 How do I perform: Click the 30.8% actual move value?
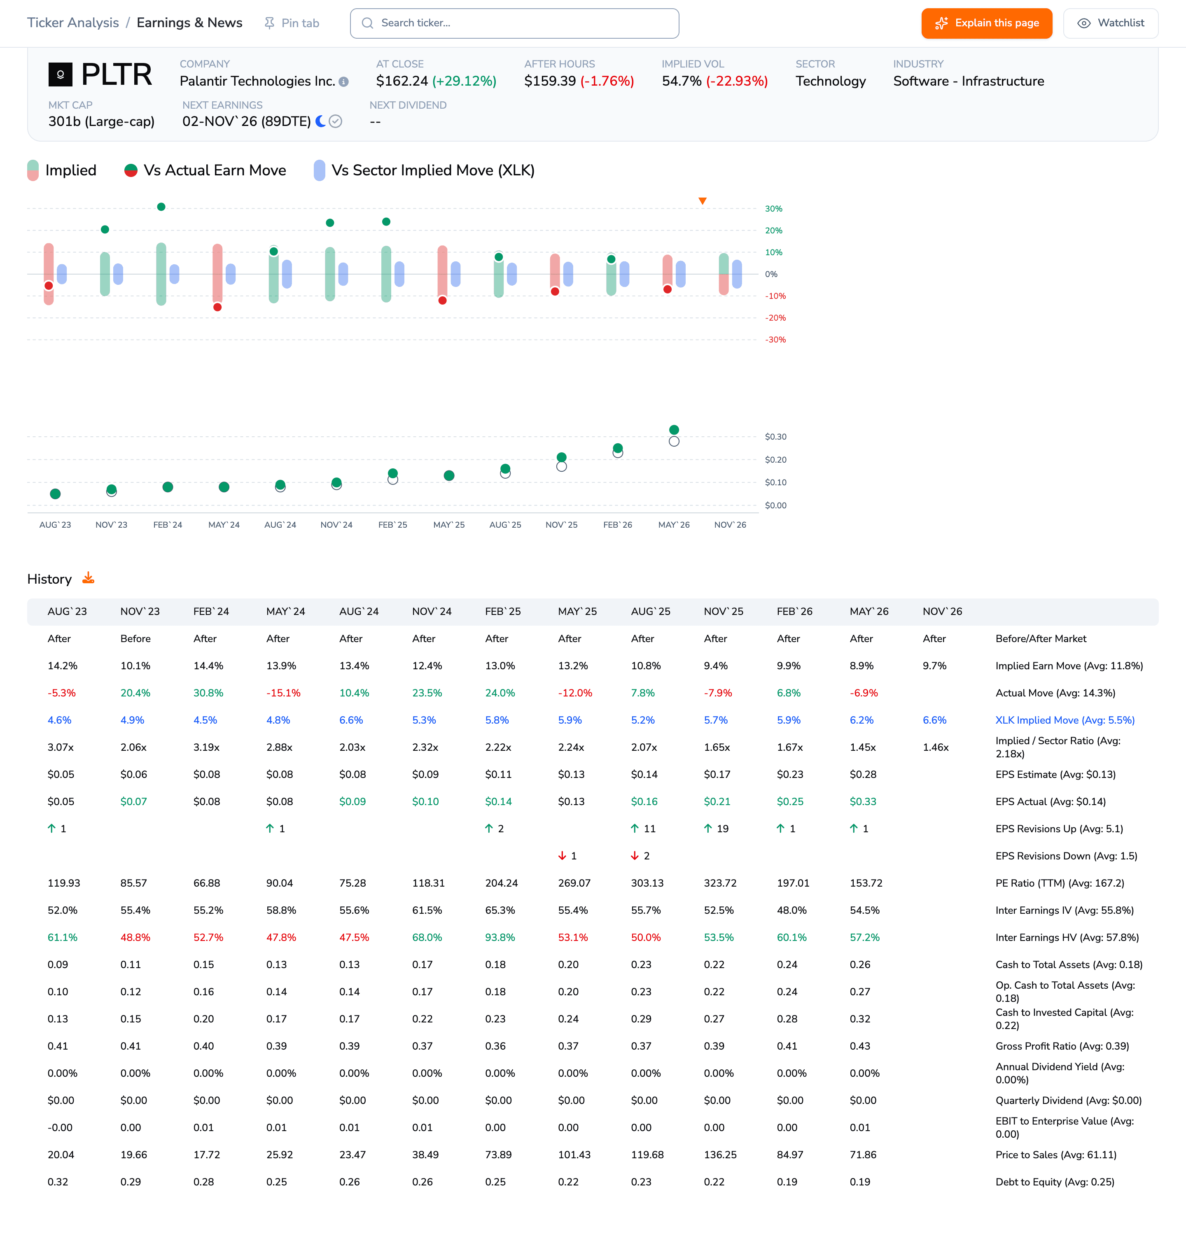[x=208, y=693]
